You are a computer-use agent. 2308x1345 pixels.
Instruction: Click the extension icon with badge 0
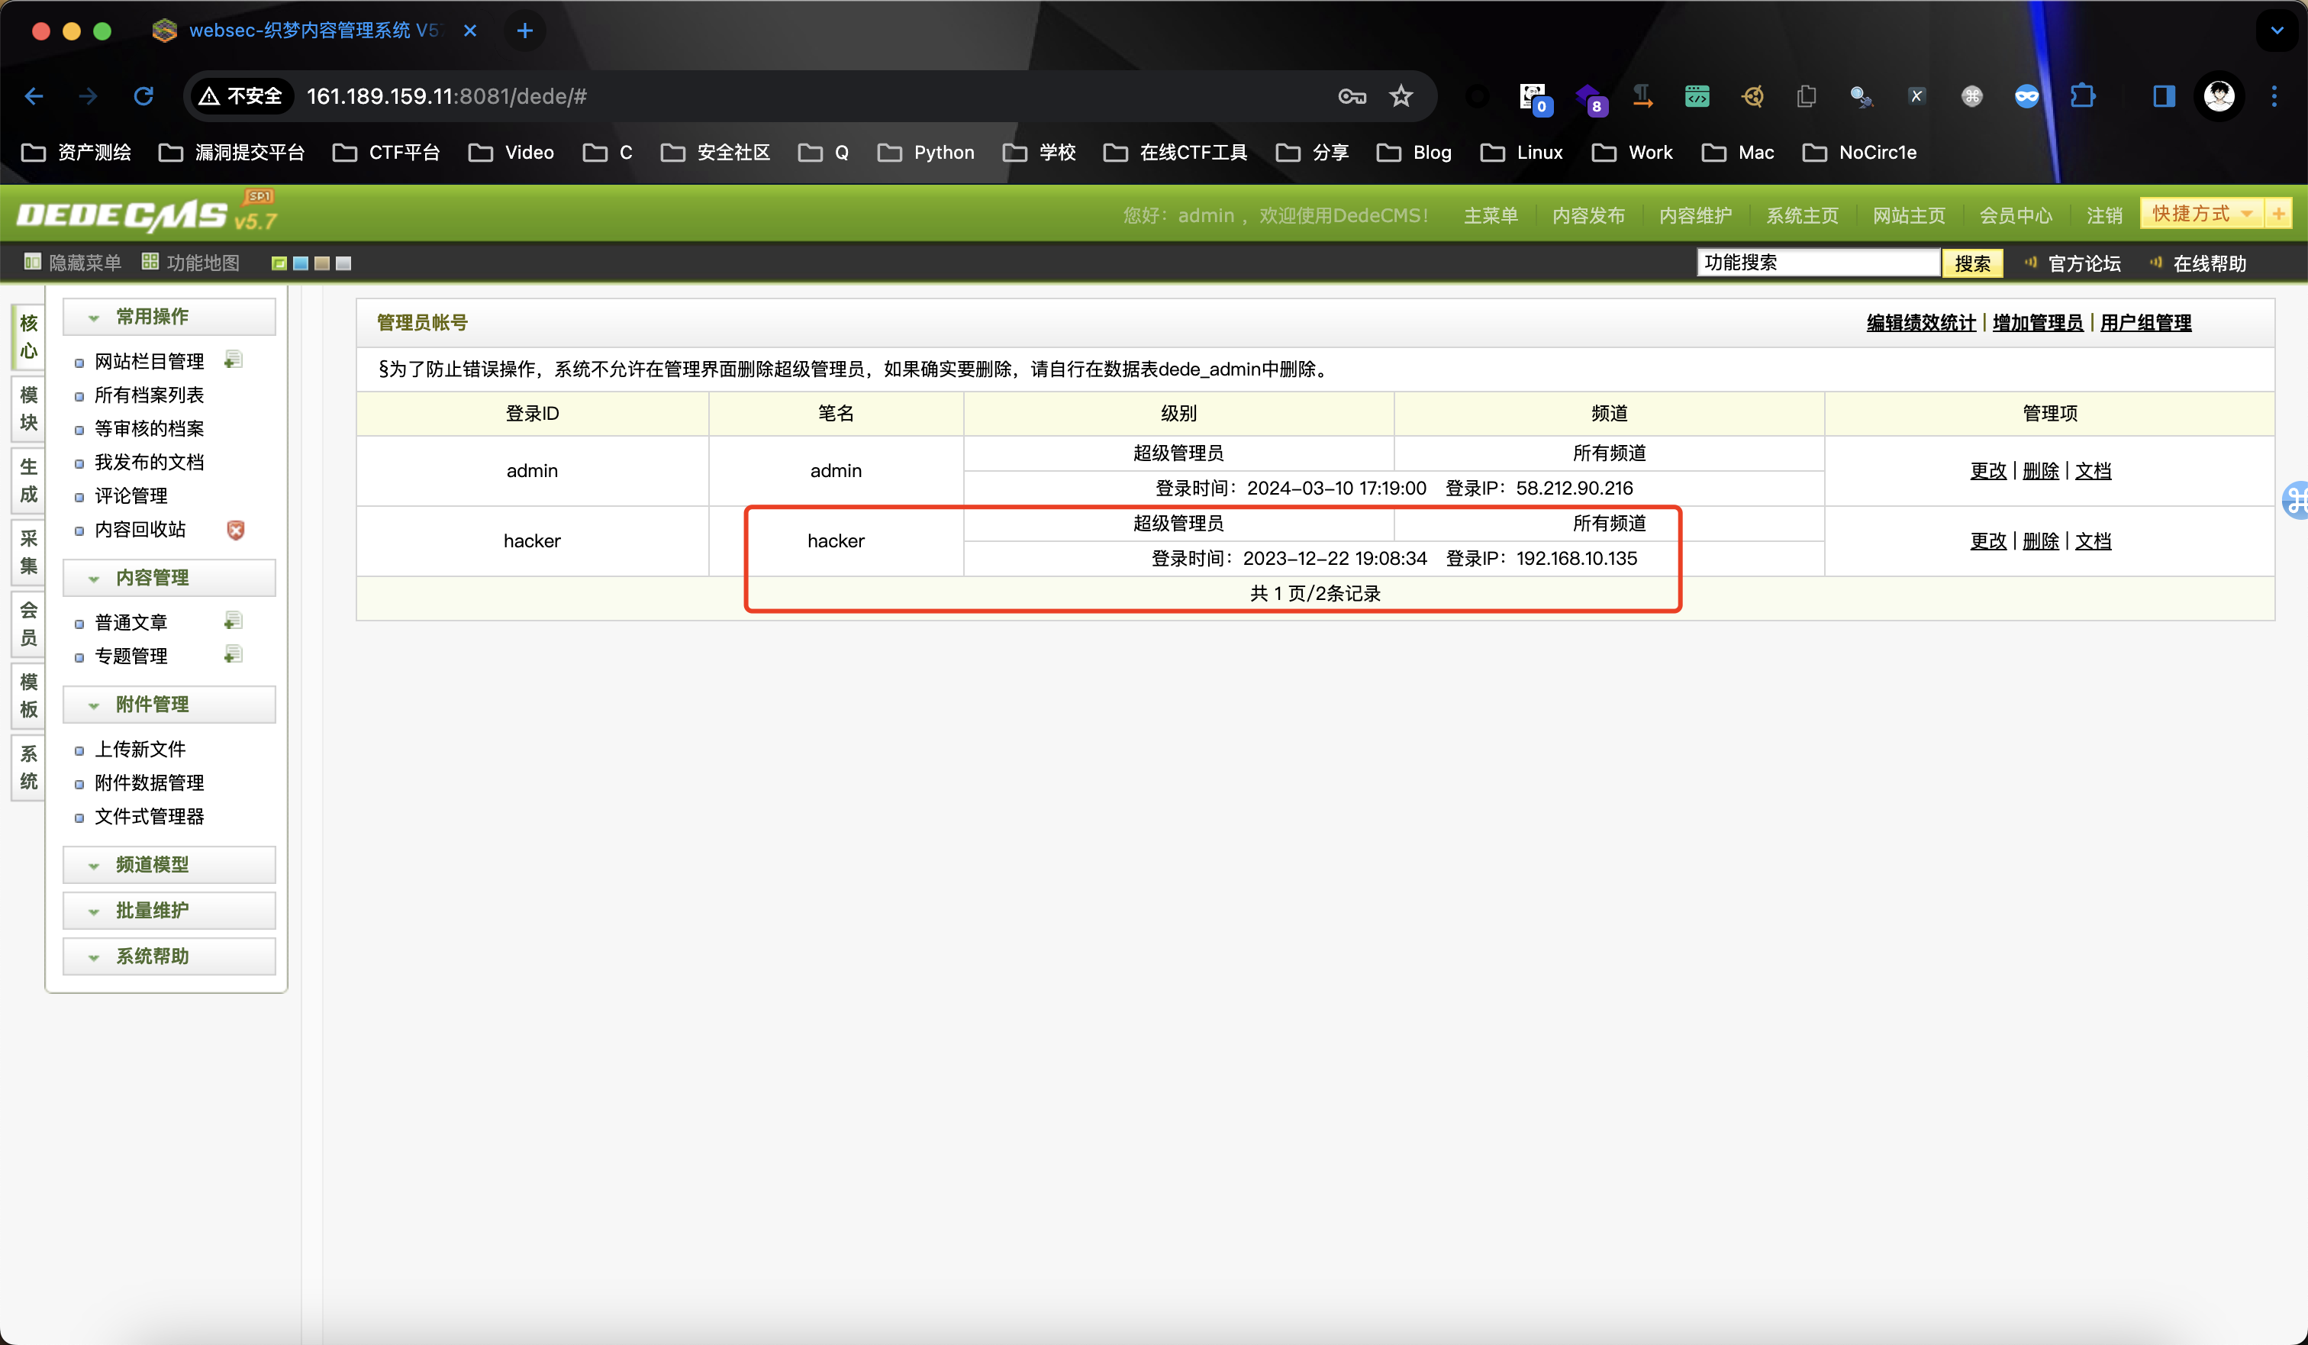click(1535, 98)
